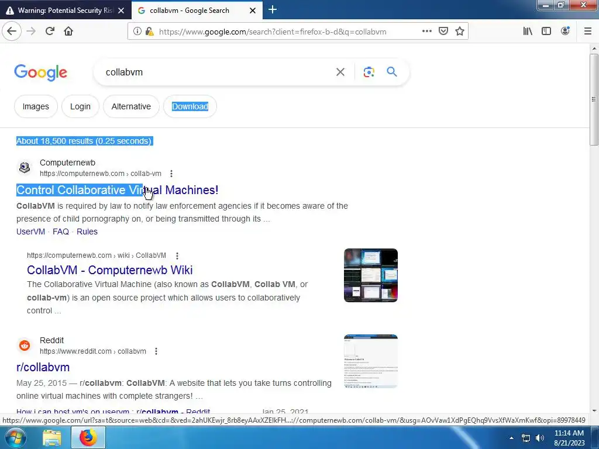Click the Google logo
The width and height of the screenshot is (599, 449).
pyautogui.click(x=40, y=72)
